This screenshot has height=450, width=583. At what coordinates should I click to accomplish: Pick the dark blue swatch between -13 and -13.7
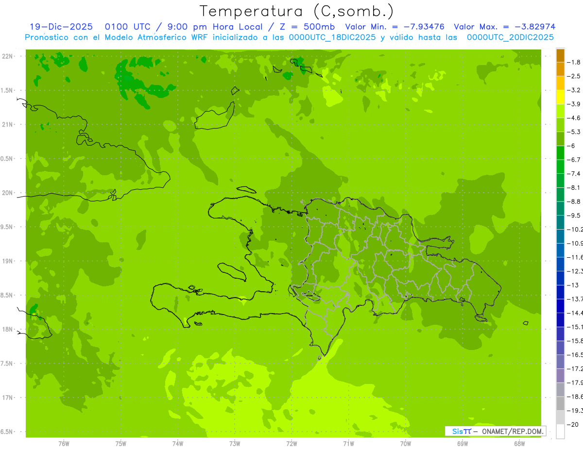click(x=560, y=292)
